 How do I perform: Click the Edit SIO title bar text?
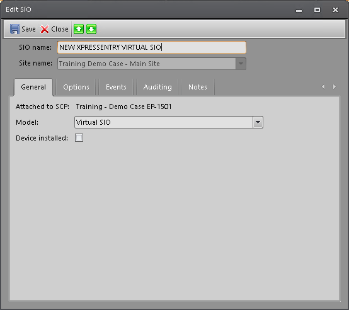[18, 9]
